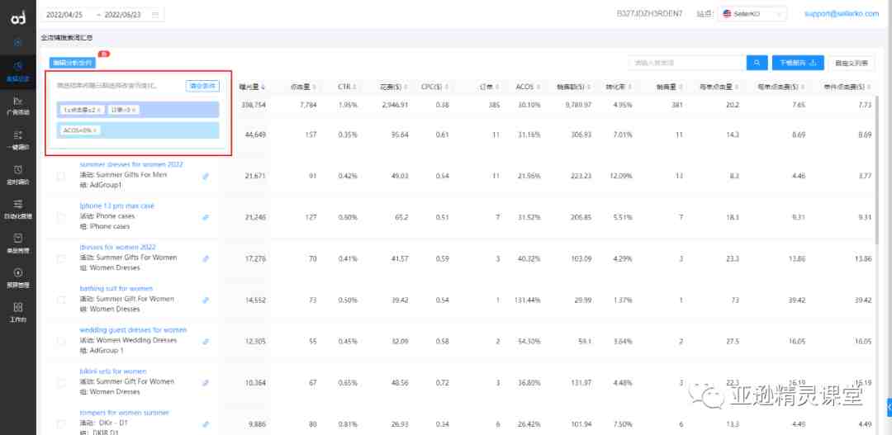892x435 pixels.
Task: Open the 一键调价 sidebar section
Action: point(17,140)
